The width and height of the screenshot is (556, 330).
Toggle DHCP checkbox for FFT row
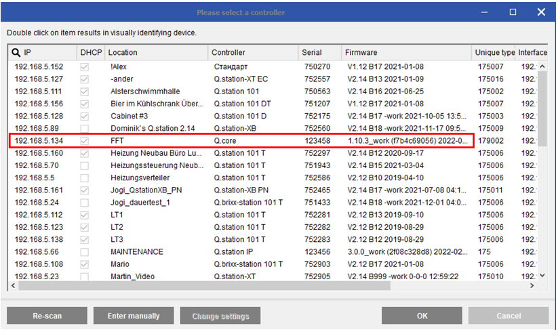85,141
